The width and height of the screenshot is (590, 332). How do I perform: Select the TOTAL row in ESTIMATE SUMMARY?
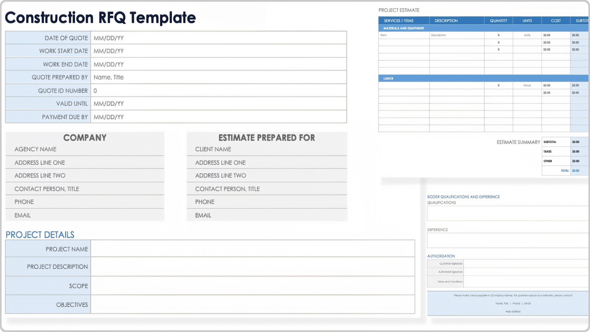[x=564, y=171]
